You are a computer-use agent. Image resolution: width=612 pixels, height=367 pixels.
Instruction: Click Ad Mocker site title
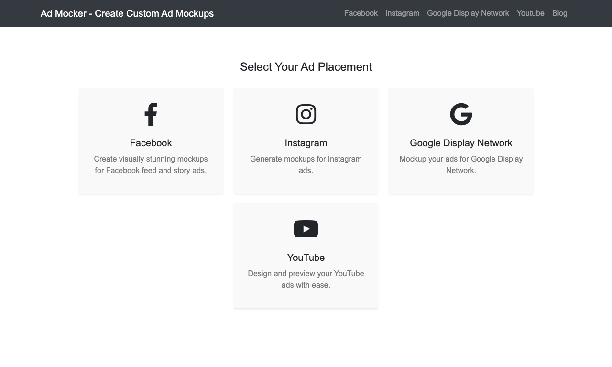127,13
